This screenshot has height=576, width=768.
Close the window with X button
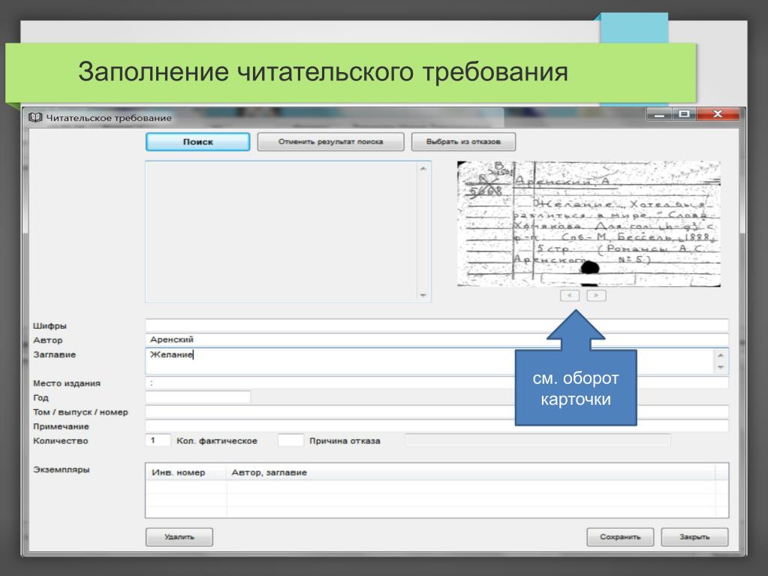[x=718, y=114]
